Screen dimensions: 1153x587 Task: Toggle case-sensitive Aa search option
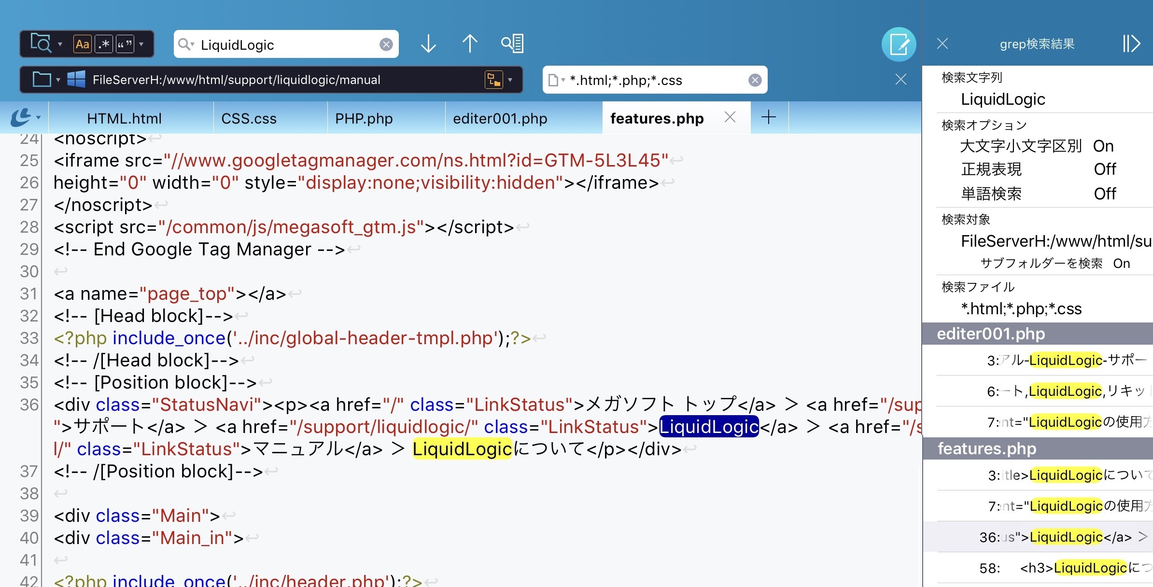click(x=83, y=44)
